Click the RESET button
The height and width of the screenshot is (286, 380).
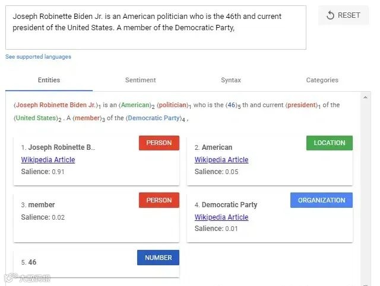click(x=343, y=15)
